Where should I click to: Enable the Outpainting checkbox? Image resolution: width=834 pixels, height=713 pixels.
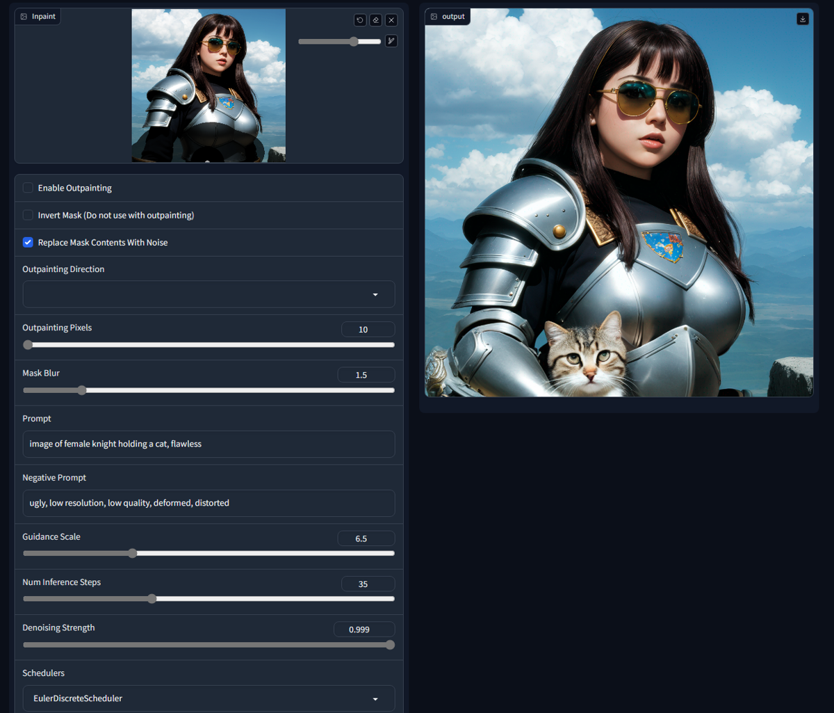27,187
